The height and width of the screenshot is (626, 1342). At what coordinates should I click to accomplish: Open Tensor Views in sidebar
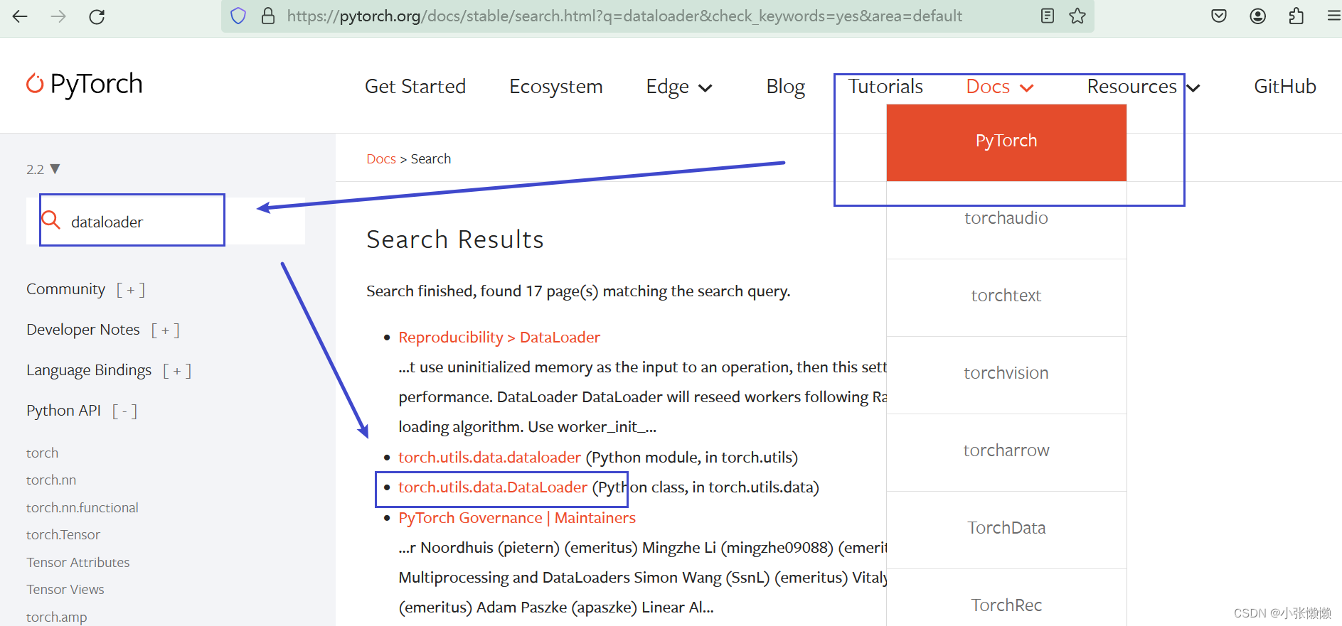click(65, 590)
